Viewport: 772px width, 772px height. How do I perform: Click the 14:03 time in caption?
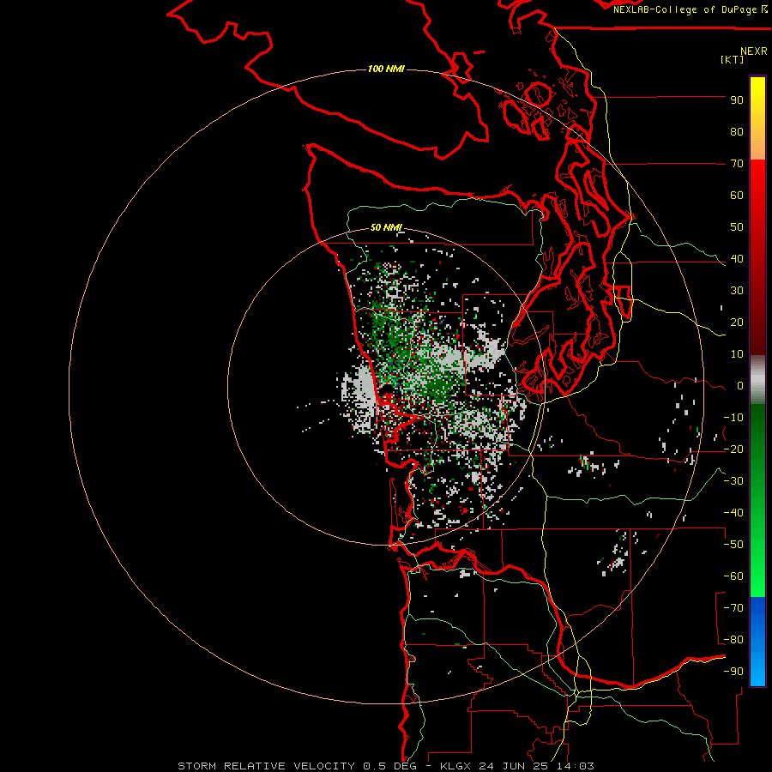(576, 766)
